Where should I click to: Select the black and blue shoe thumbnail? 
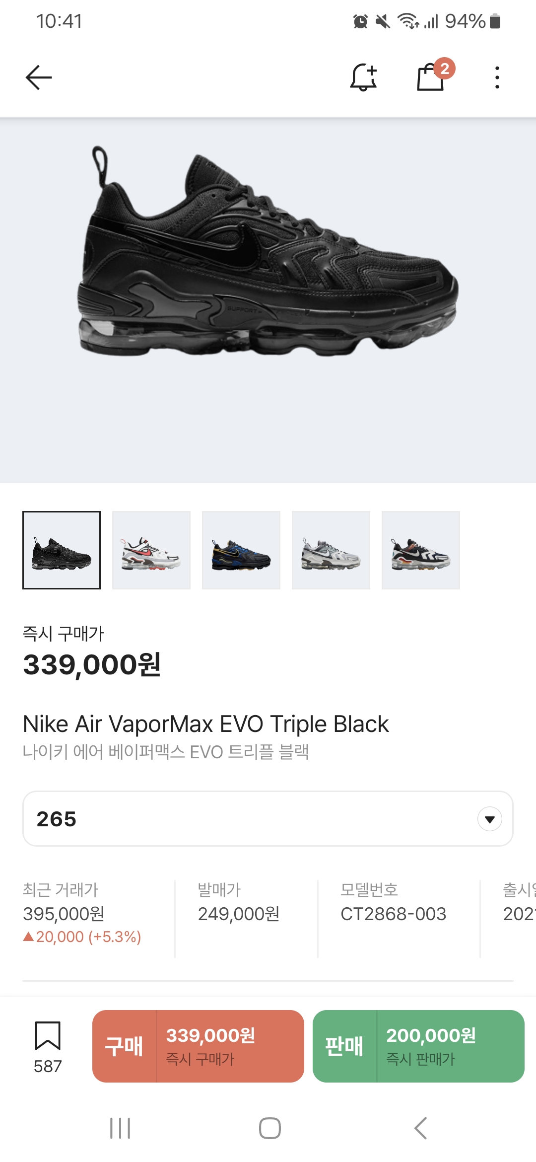pyautogui.click(x=241, y=550)
